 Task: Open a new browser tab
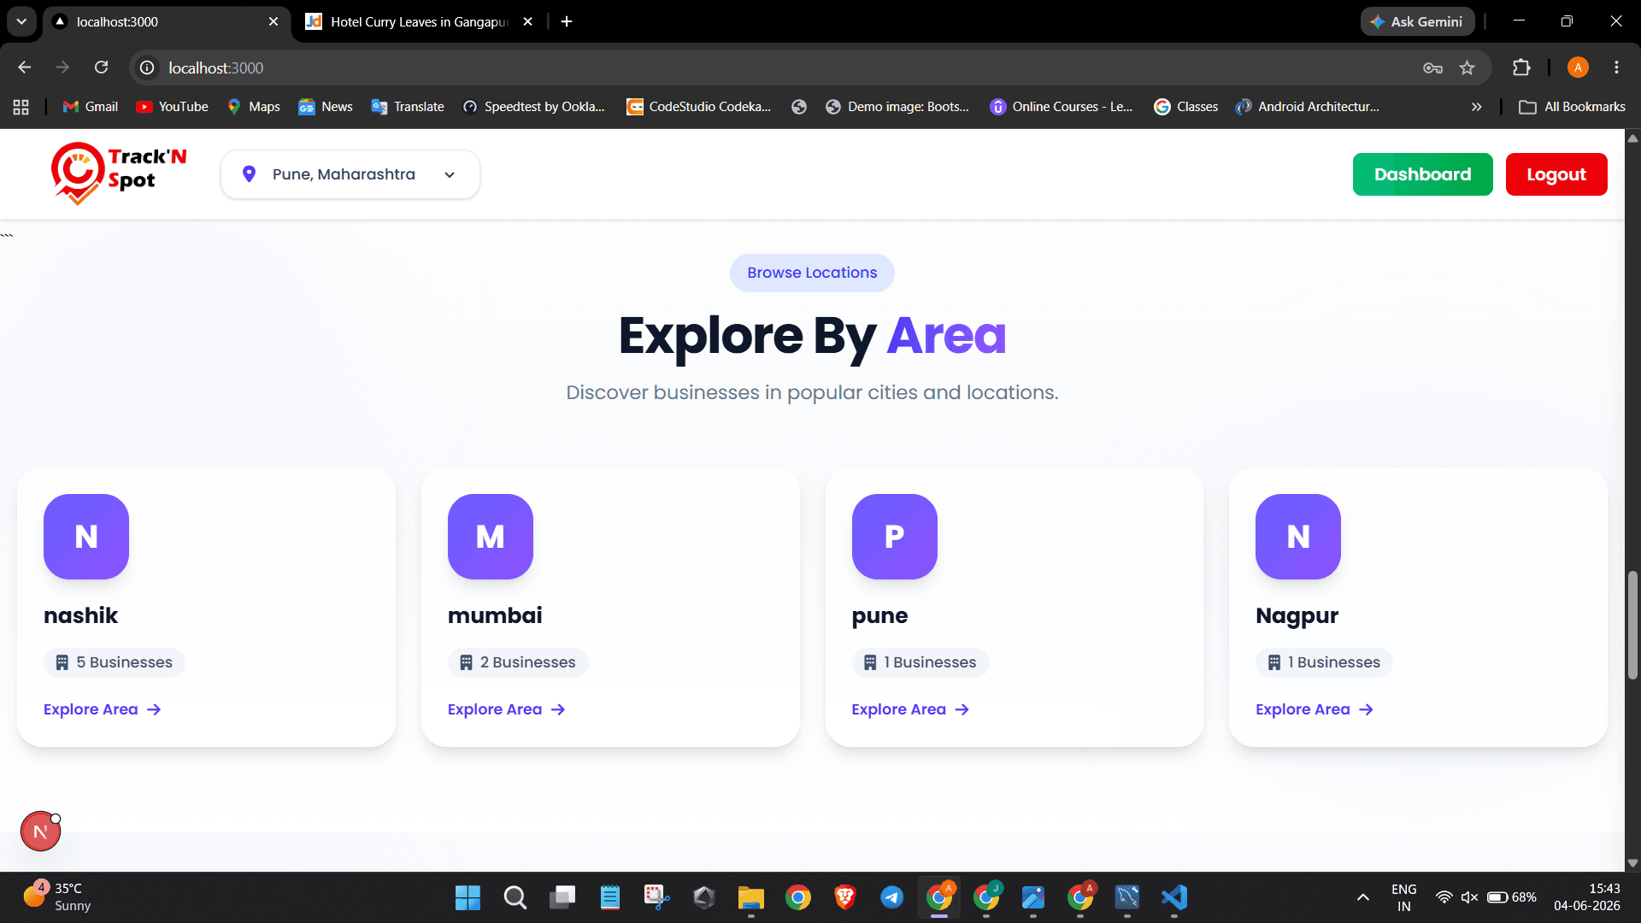[567, 21]
